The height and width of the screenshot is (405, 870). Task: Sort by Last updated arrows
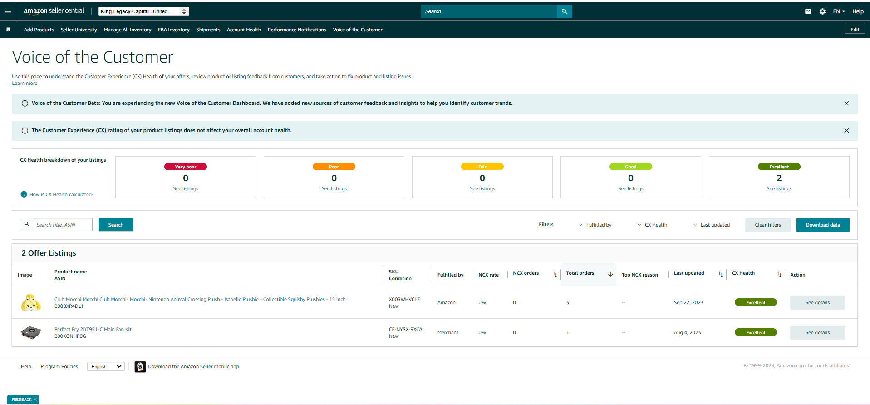[721, 274]
